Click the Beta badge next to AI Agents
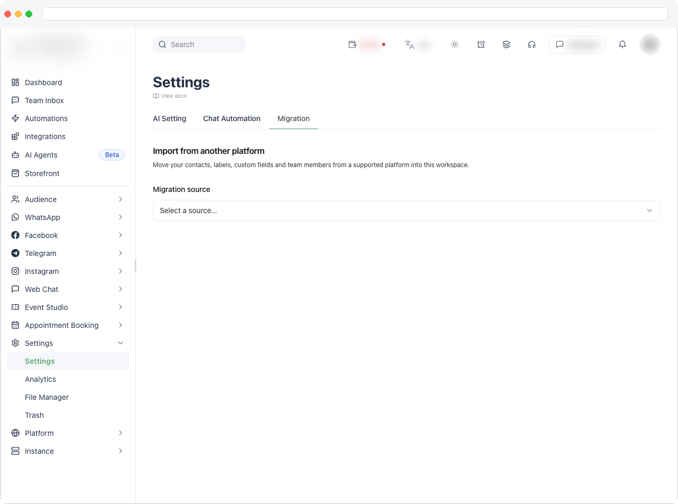This screenshot has height=504, width=678. [112, 155]
